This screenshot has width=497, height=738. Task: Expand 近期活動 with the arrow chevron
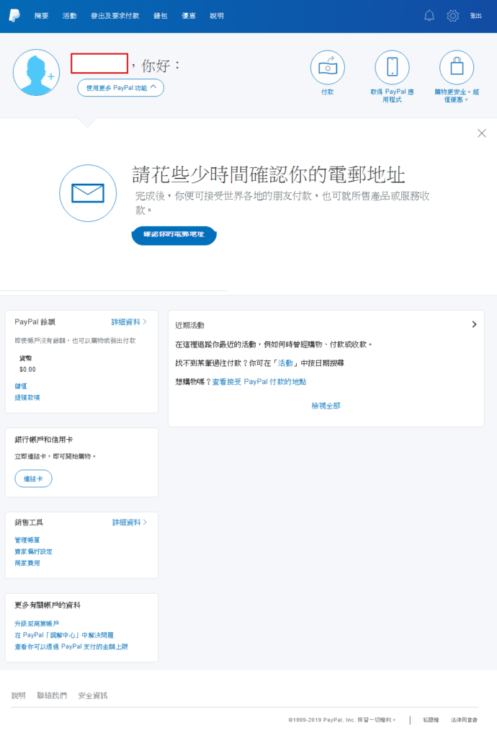tap(474, 324)
